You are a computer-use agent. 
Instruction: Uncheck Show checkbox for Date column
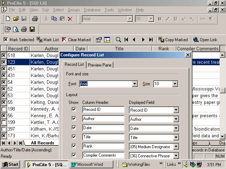tap(74, 127)
